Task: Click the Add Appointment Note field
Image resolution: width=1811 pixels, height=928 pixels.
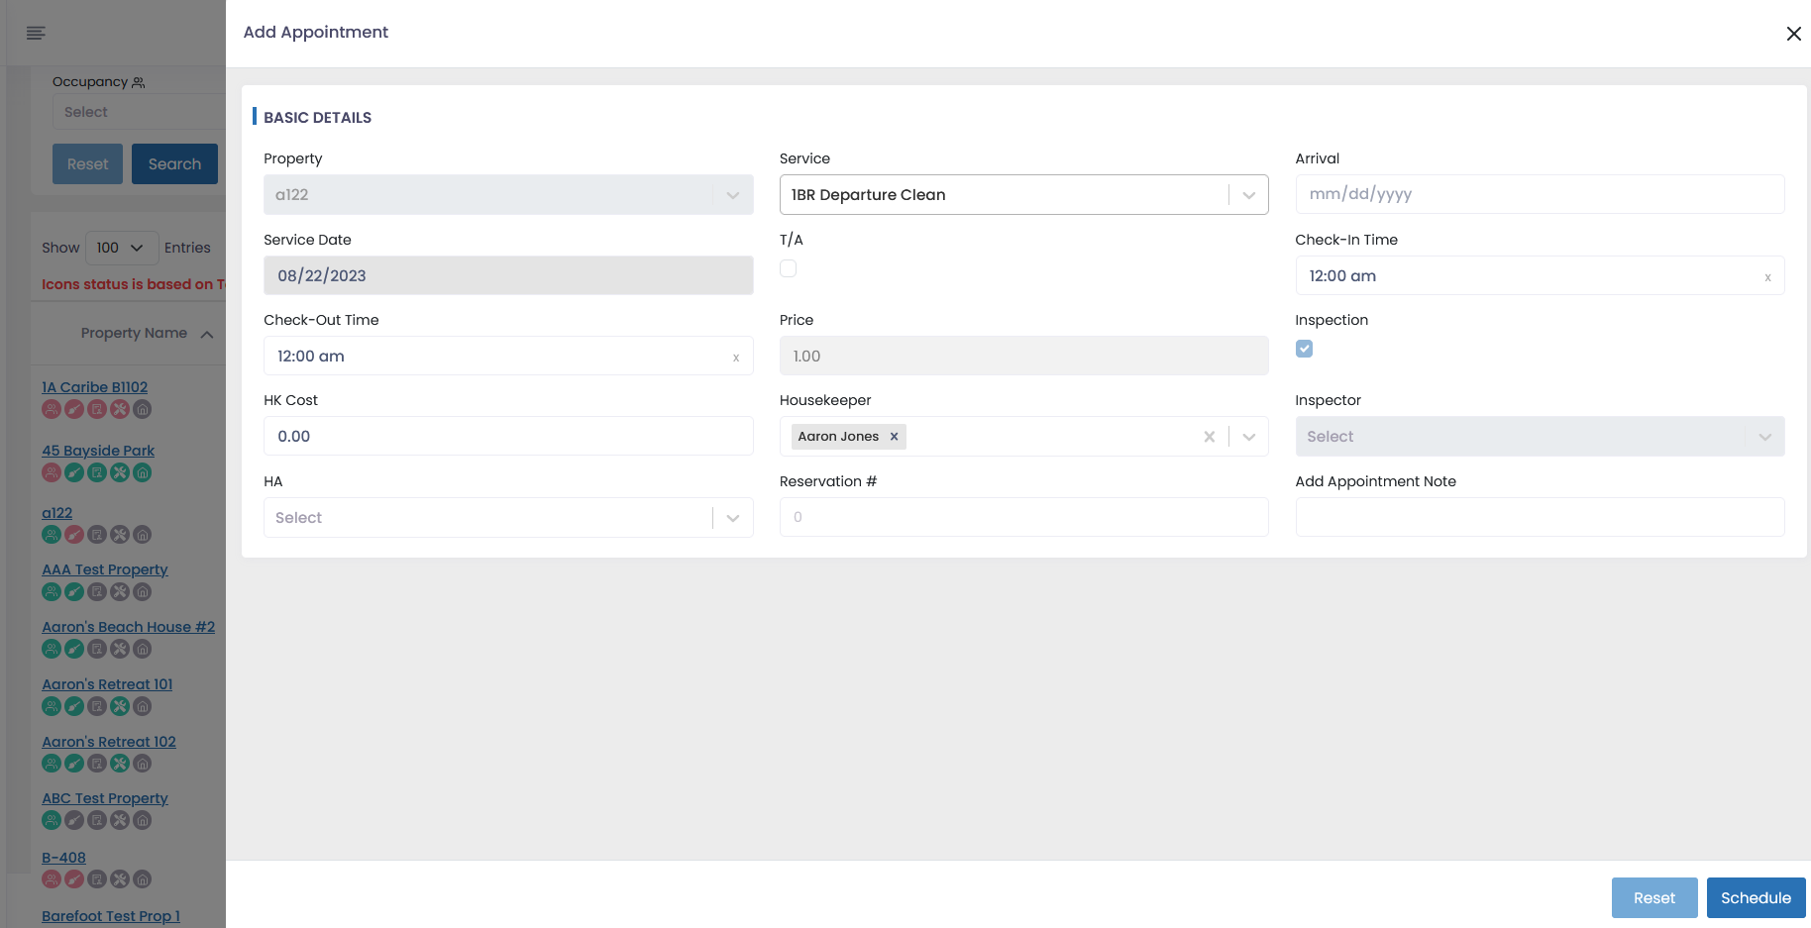Action: click(1540, 517)
